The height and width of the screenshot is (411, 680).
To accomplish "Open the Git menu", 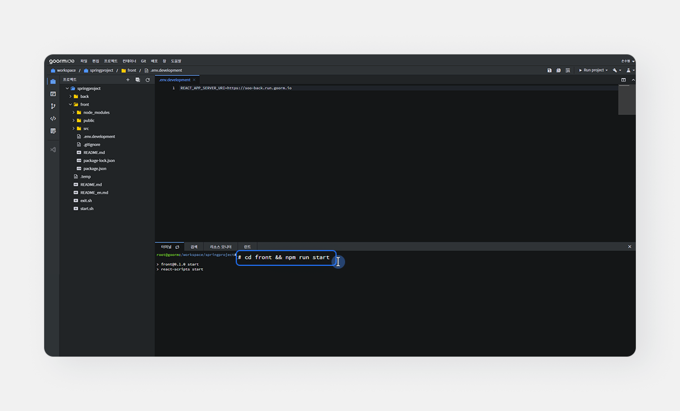I will click(x=143, y=61).
